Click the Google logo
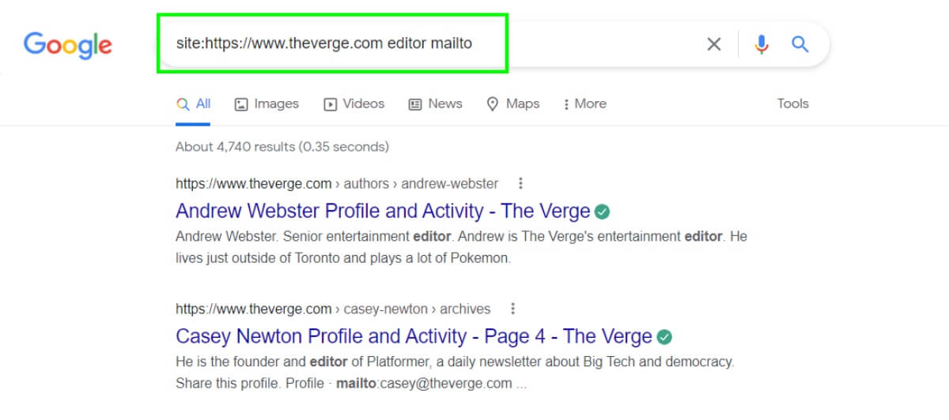Screen dimensions: 949x420 [68, 44]
